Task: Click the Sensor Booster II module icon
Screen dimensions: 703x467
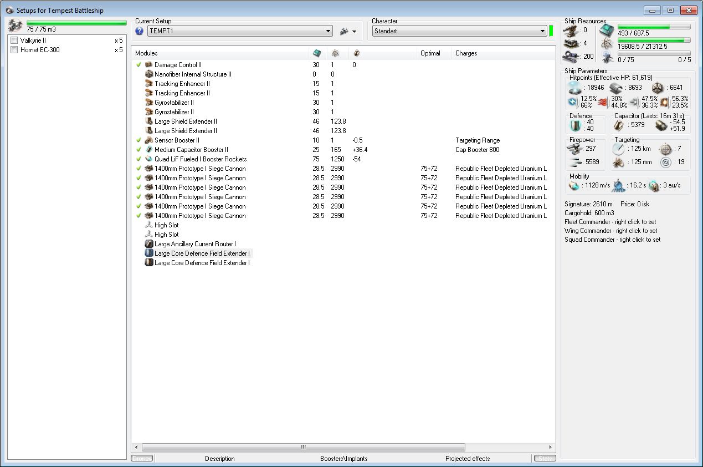Action: click(148, 140)
